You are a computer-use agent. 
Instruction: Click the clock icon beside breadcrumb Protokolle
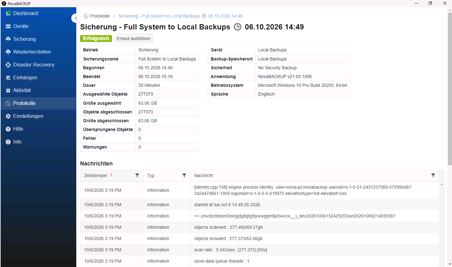[86, 16]
